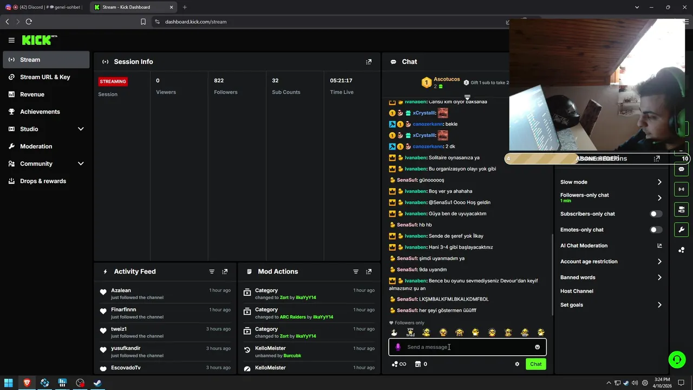Reload the page in the browser

point(29,22)
